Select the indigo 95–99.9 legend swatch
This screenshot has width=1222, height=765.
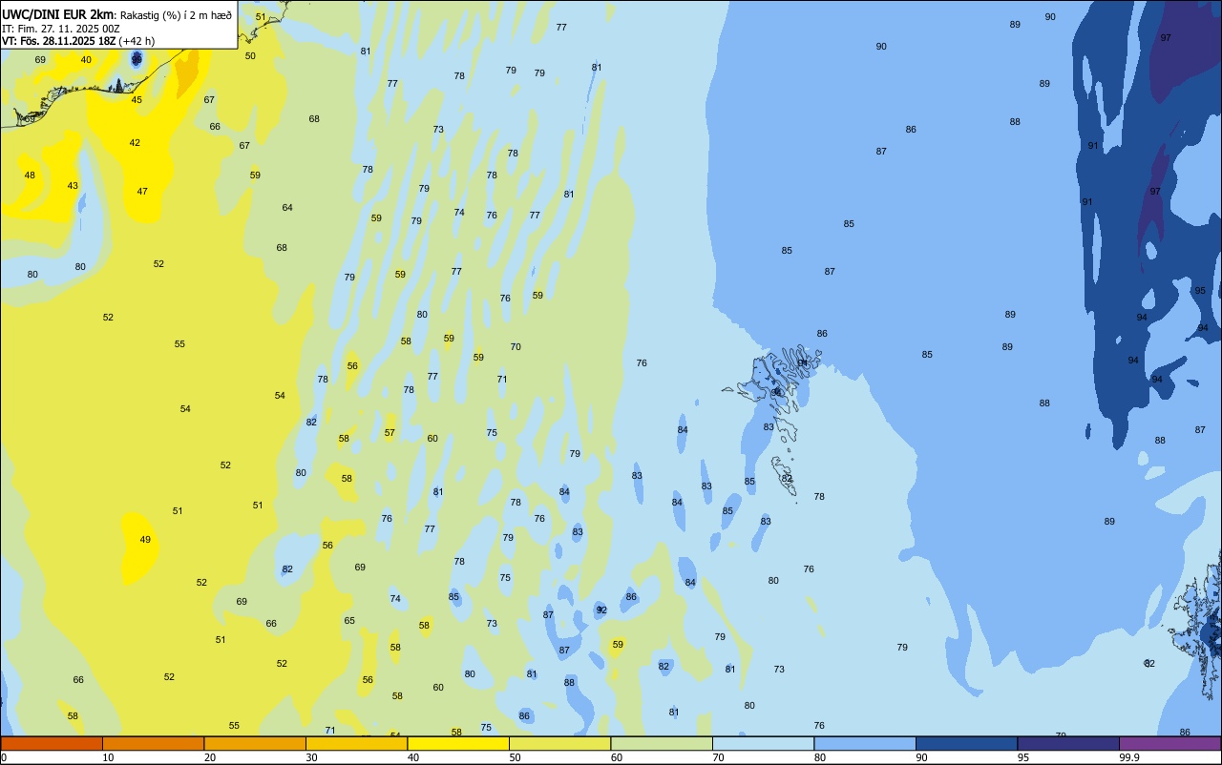tap(1068, 743)
